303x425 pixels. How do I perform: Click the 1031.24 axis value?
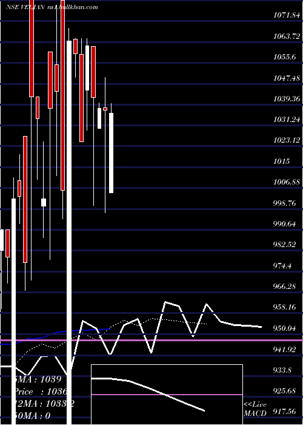(x=287, y=120)
